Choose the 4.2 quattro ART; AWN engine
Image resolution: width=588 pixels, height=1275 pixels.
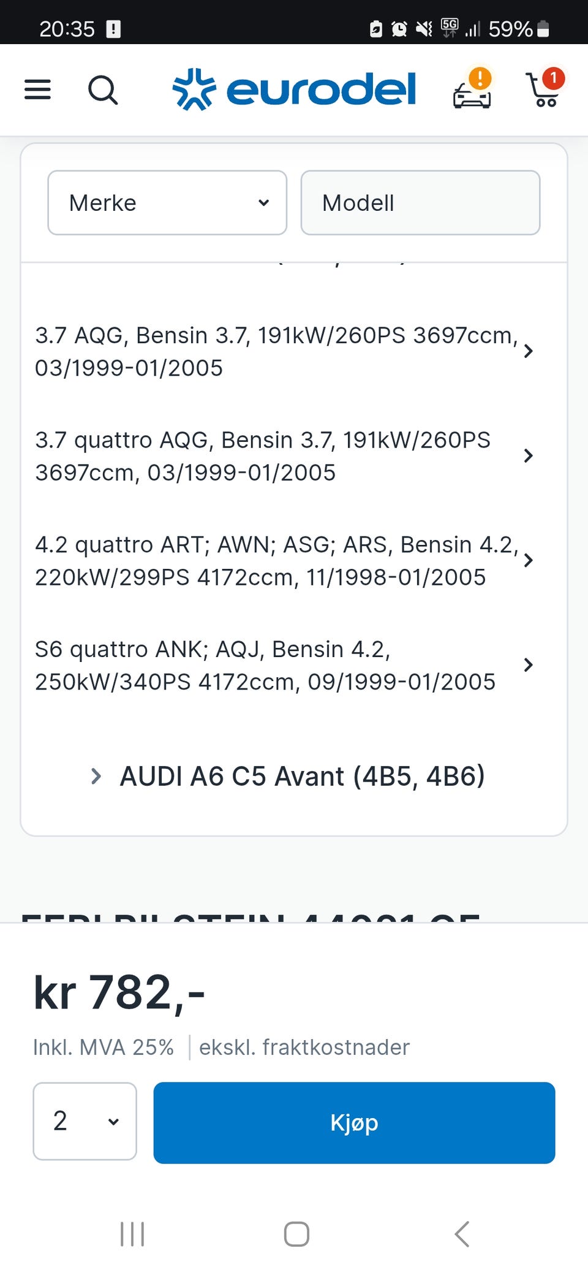(276, 561)
